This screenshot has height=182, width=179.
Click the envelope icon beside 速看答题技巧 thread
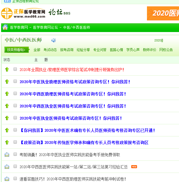(7, 179)
